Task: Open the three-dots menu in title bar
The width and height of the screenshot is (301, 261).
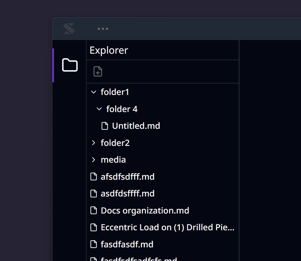Action: pos(103,29)
